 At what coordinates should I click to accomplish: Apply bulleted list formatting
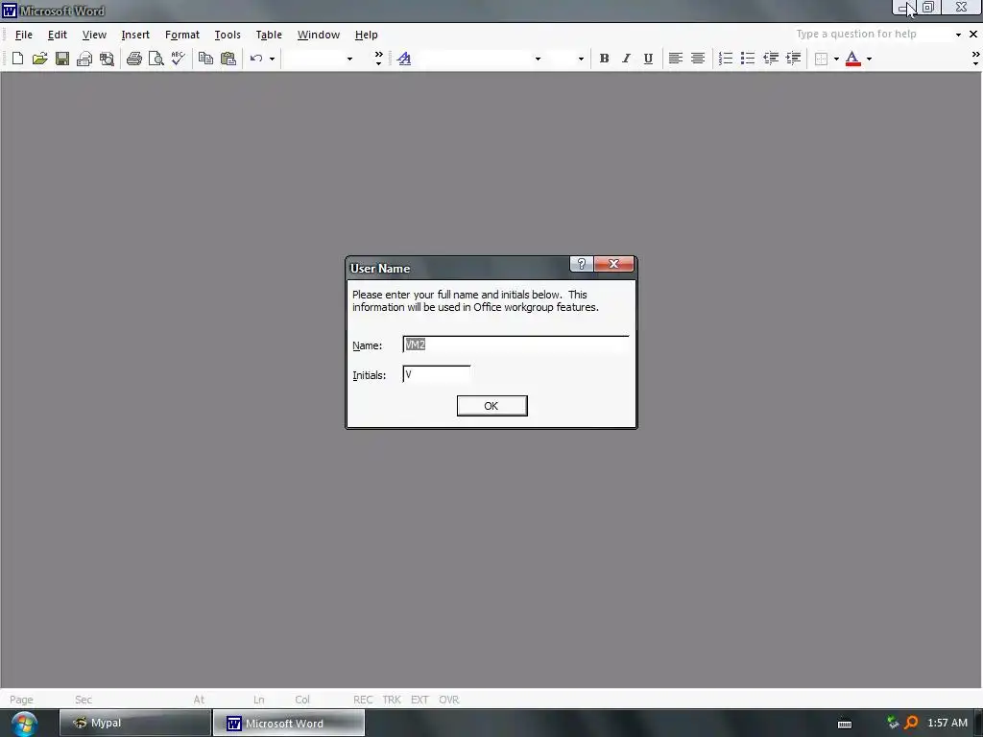[747, 59]
